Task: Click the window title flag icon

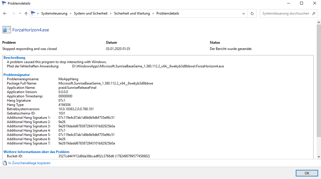Action: [x=4, y=3]
